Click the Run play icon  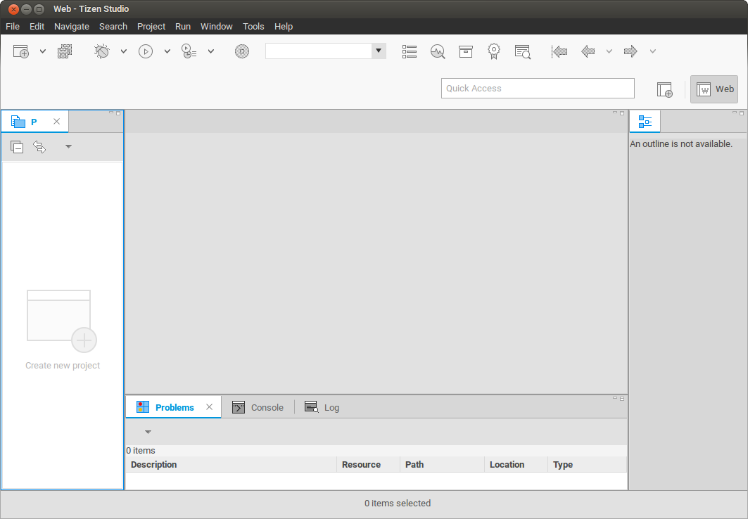pyautogui.click(x=146, y=51)
